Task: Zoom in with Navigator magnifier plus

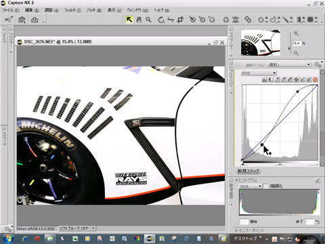Action: pos(296,34)
